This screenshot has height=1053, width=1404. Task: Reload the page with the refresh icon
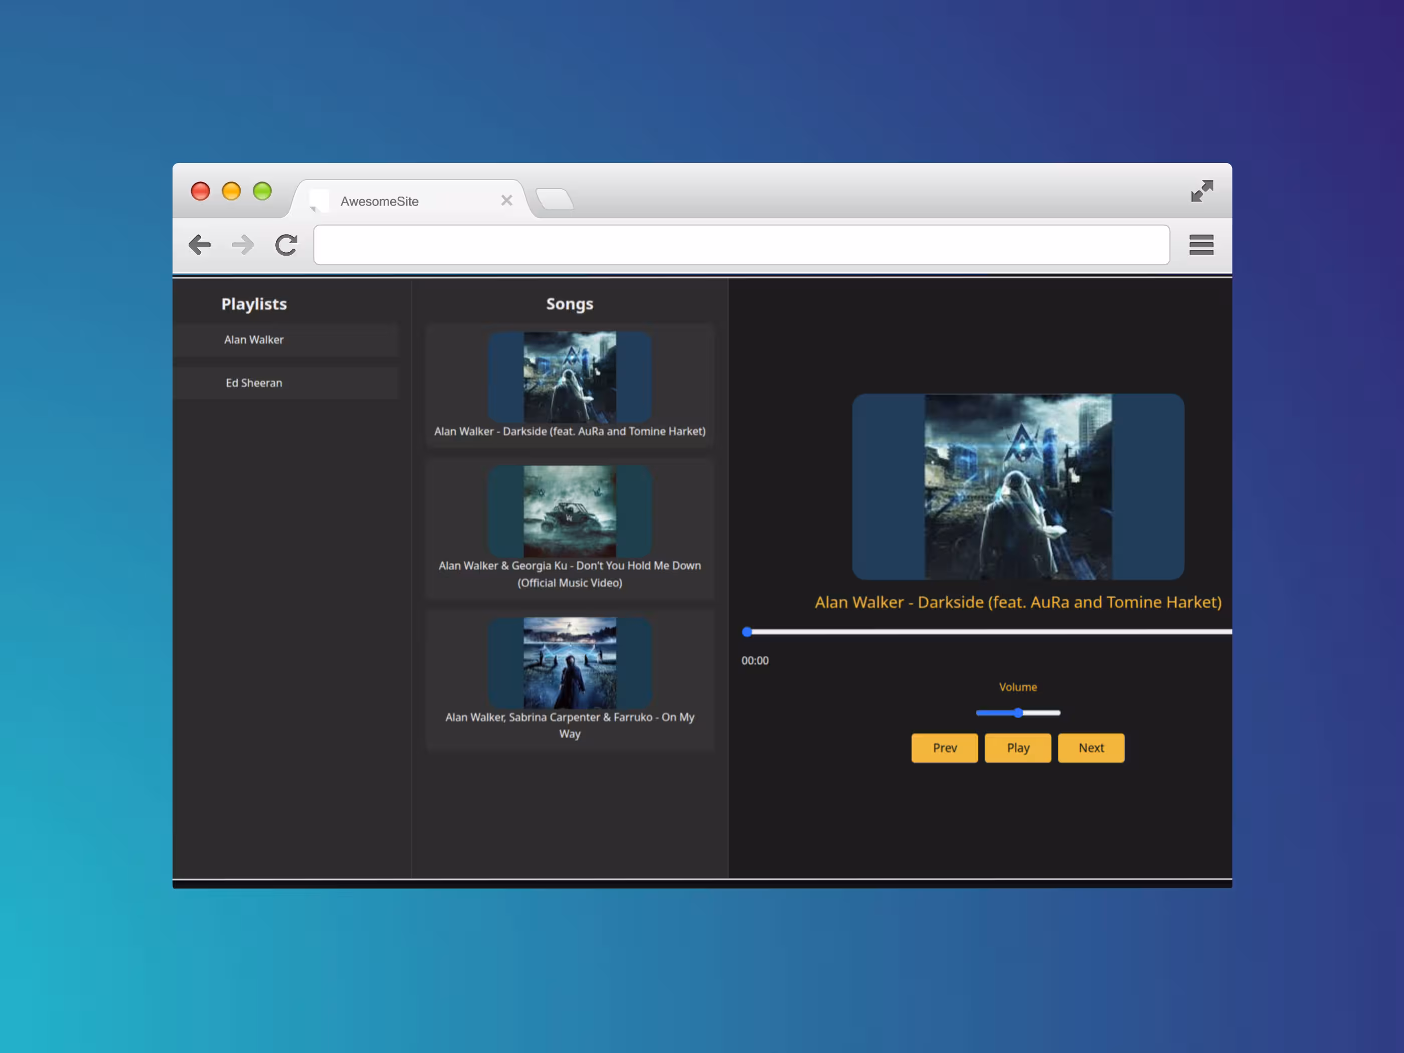(x=286, y=244)
